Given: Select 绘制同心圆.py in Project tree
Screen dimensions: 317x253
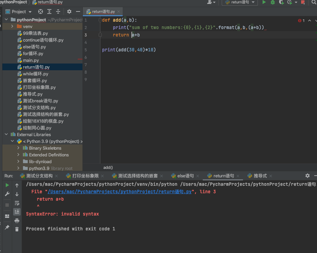Looking at the screenshot, I should coord(37,128).
